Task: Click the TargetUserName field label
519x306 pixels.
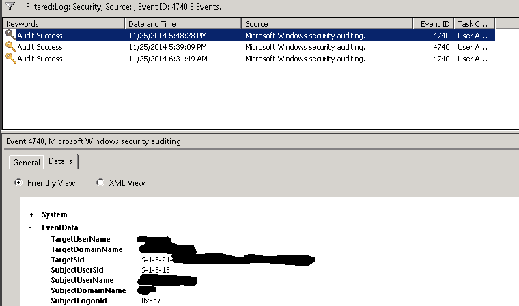Action: click(x=81, y=239)
